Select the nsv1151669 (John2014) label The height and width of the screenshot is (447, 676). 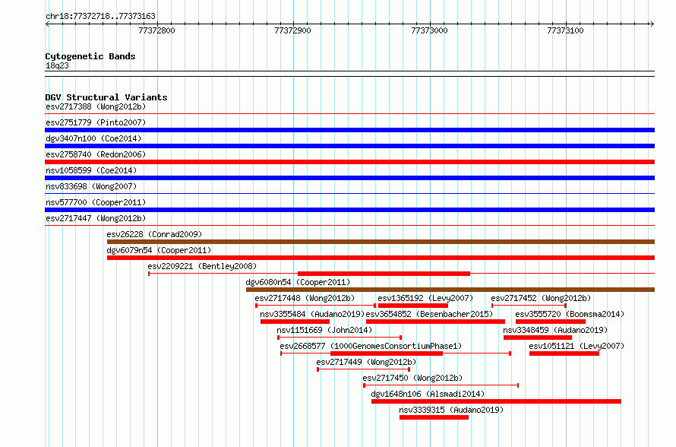click(324, 330)
